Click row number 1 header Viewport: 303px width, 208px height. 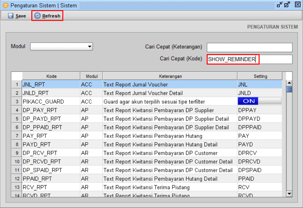(17, 84)
